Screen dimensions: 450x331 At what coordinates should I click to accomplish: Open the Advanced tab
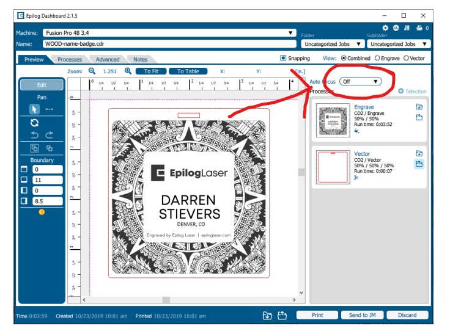[108, 59]
